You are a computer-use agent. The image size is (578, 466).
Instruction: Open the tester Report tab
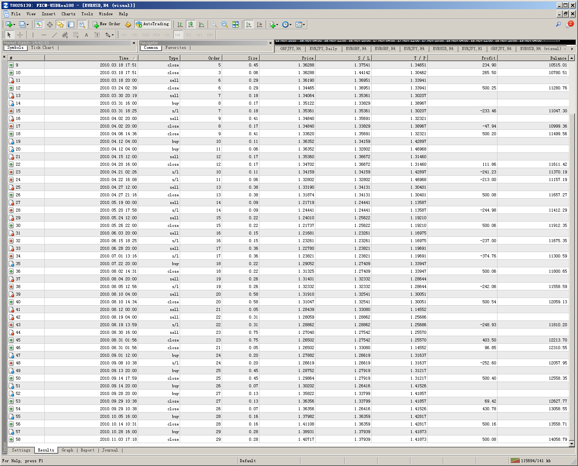pos(87,450)
